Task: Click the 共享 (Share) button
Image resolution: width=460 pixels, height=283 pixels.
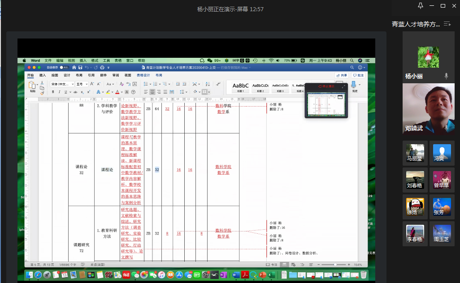Action: coord(342,75)
